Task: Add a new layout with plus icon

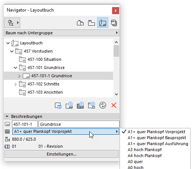Action: [x=69, y=106]
